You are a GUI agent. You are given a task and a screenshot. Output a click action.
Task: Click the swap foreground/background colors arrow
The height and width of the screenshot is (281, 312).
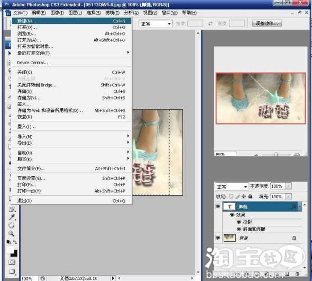tap(15, 242)
